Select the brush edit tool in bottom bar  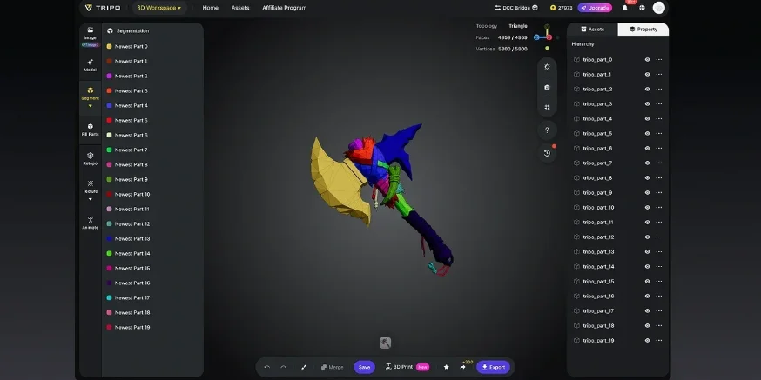[x=304, y=367]
